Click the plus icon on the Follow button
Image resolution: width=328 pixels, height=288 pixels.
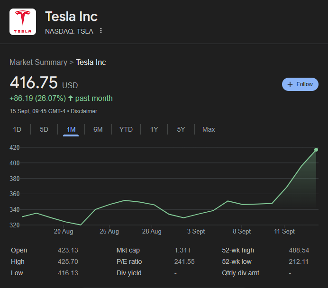coord(290,84)
